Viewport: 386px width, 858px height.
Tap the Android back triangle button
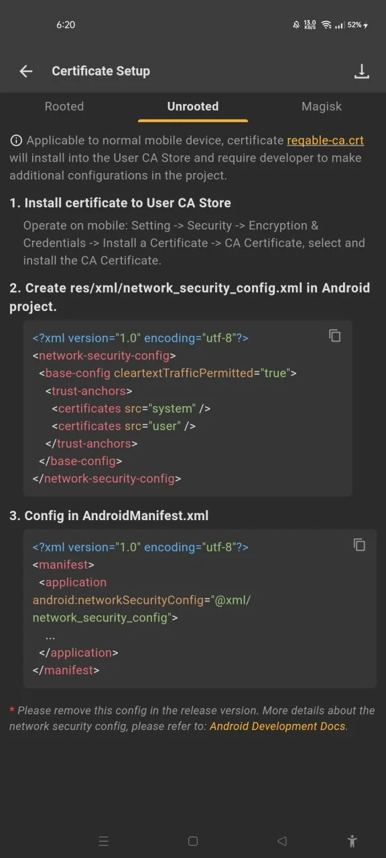pyautogui.click(x=282, y=841)
